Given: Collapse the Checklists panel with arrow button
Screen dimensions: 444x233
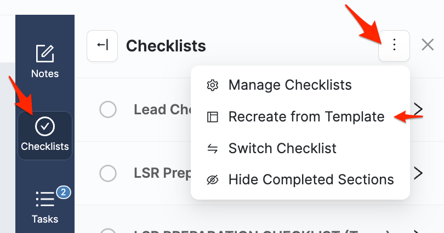Looking at the screenshot, I should tap(102, 45).
